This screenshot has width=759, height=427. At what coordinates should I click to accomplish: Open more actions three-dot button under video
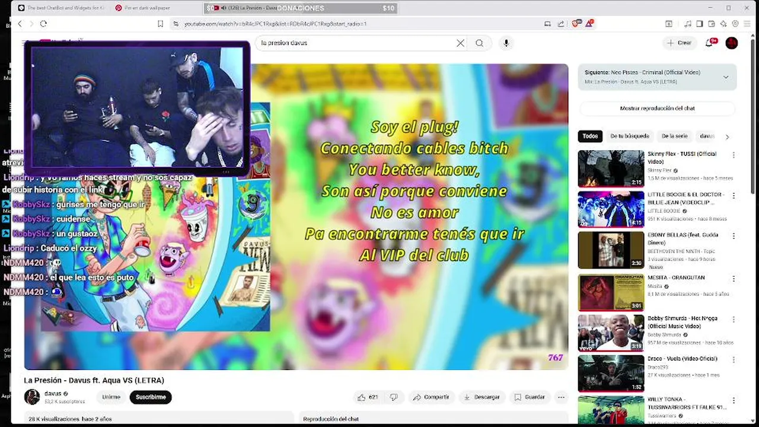point(561,397)
